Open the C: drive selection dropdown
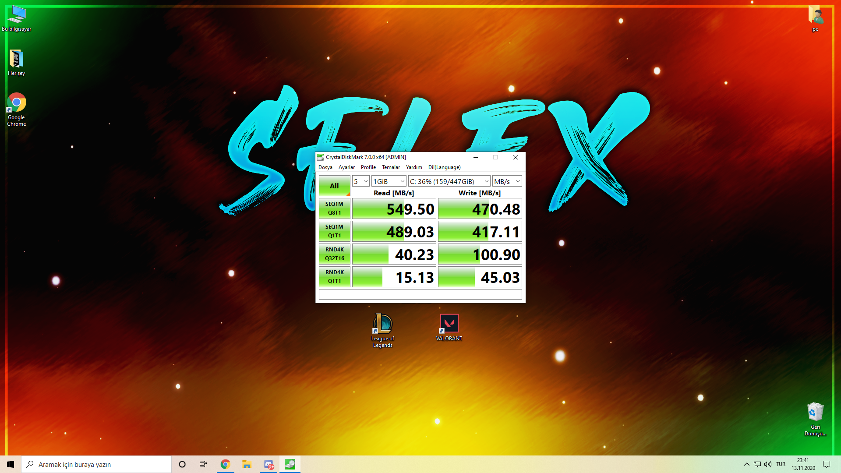 (x=449, y=181)
